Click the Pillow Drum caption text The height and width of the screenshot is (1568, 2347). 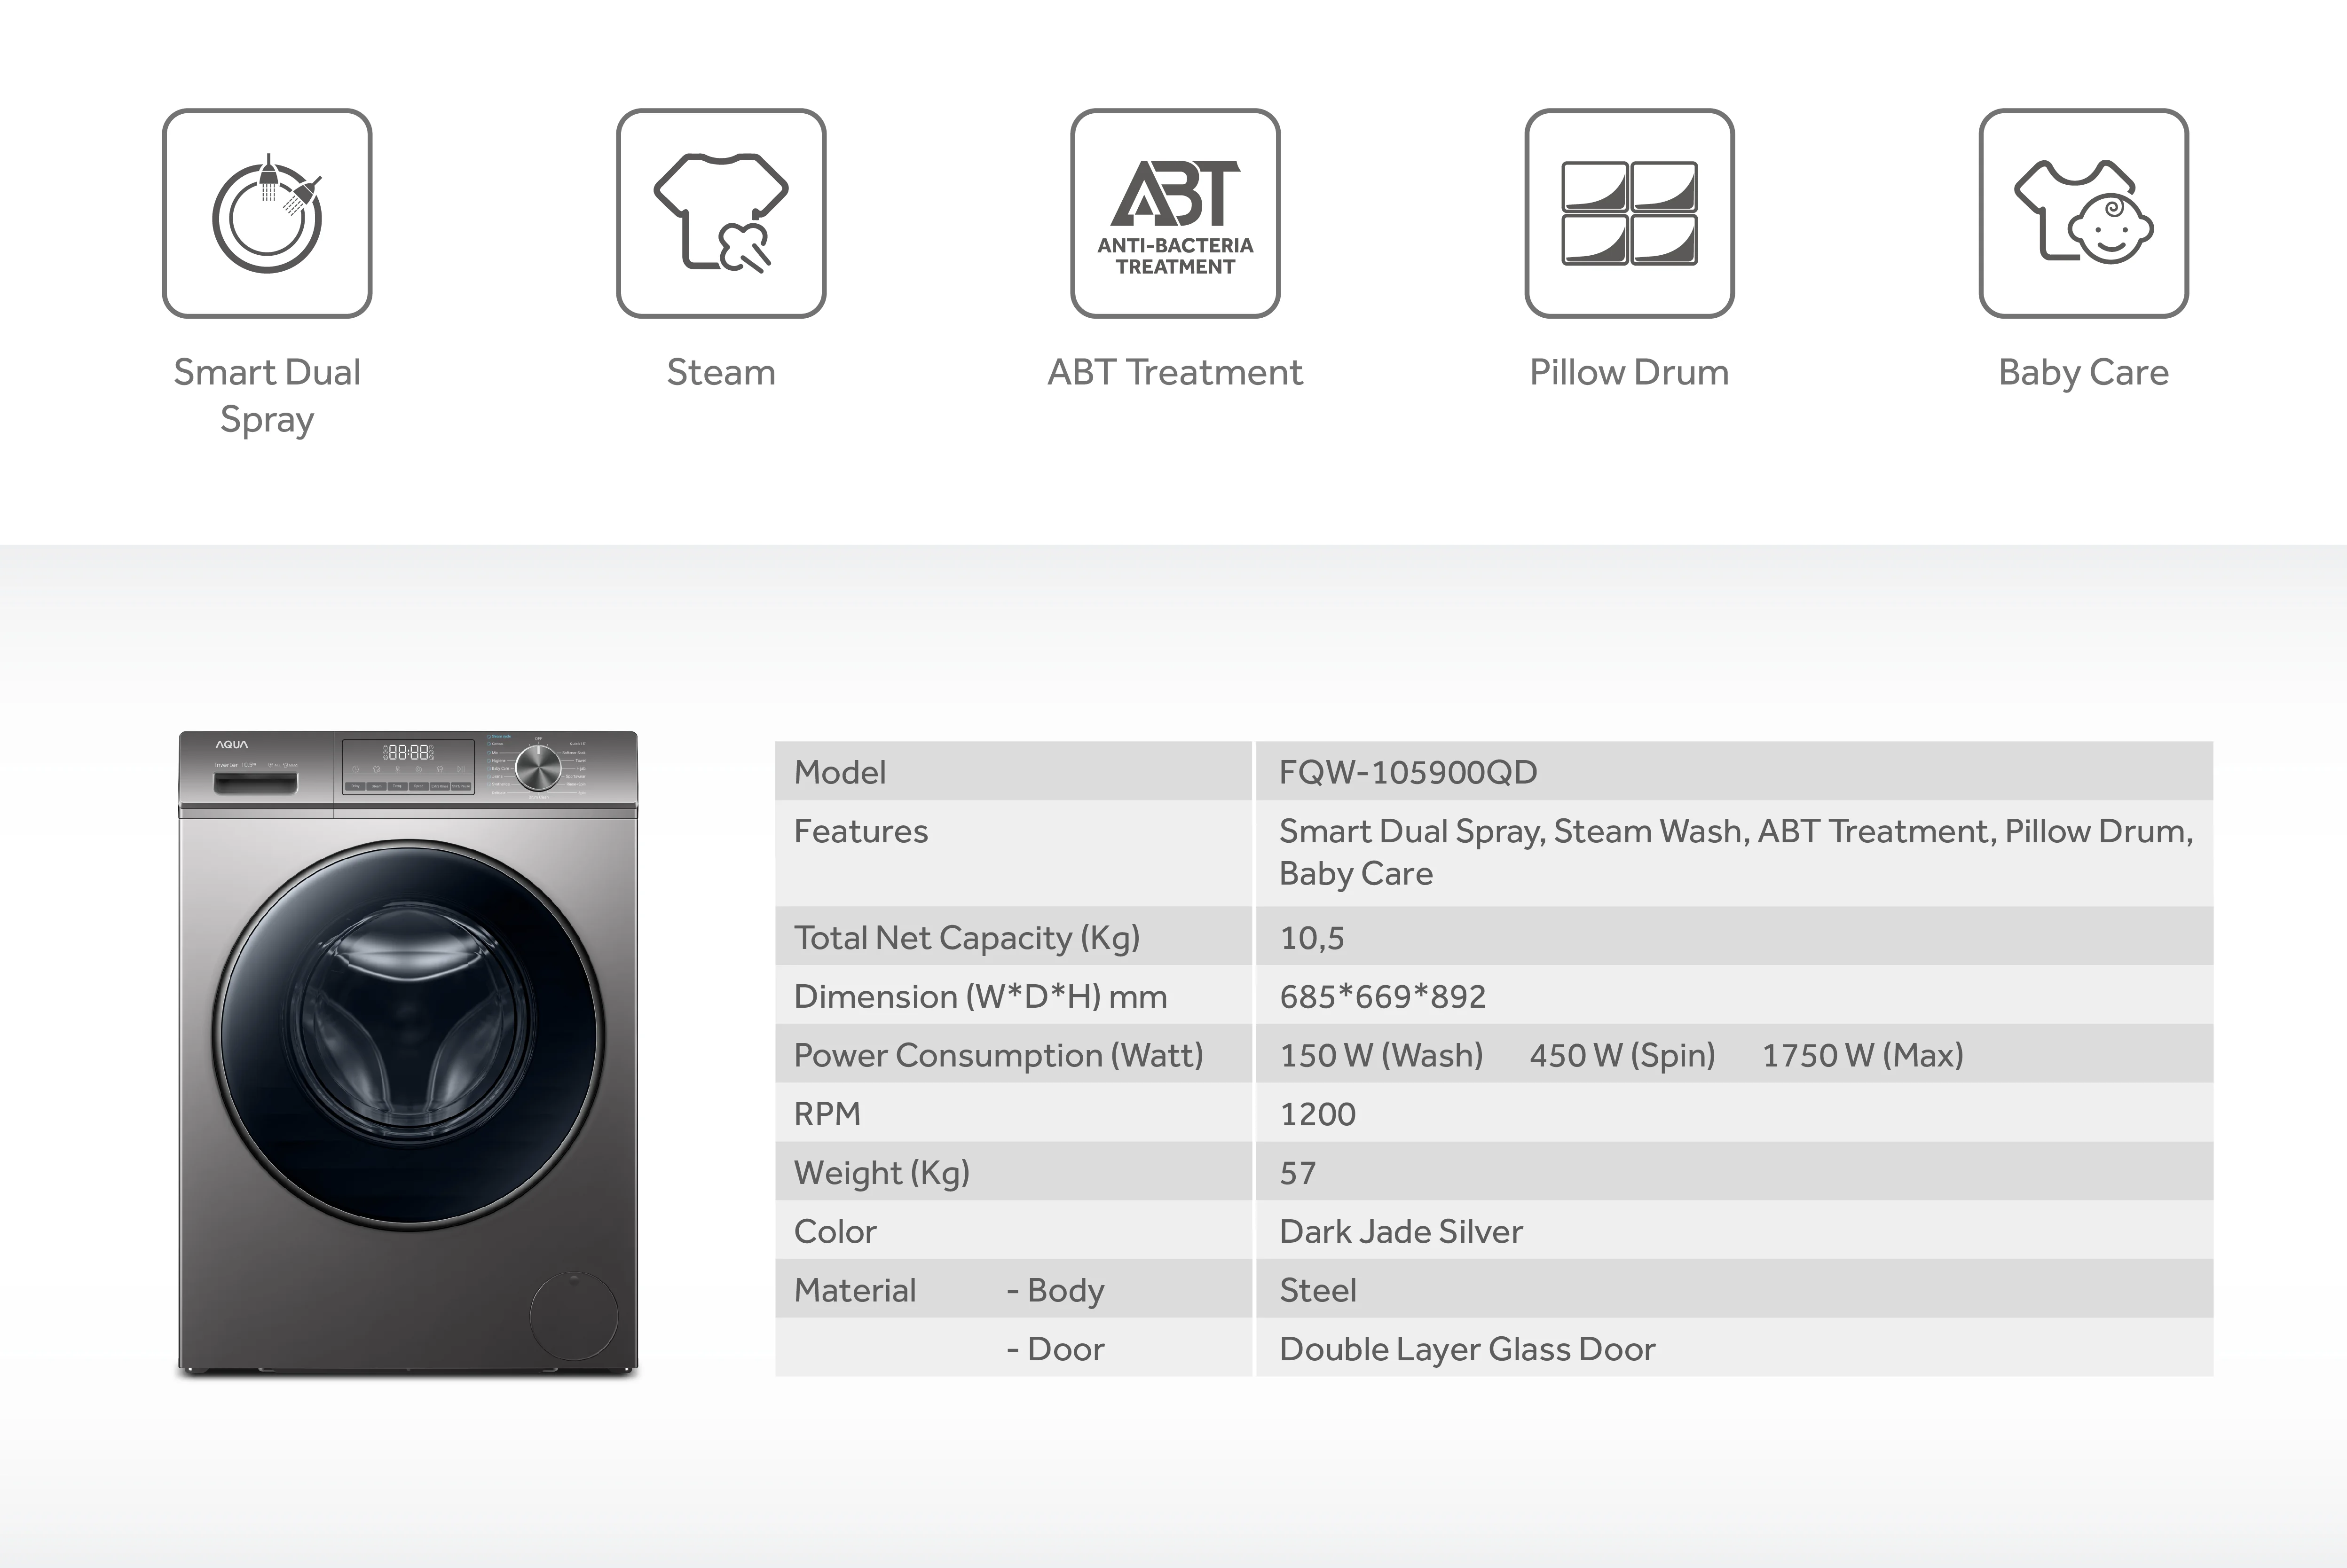pyautogui.click(x=1629, y=372)
